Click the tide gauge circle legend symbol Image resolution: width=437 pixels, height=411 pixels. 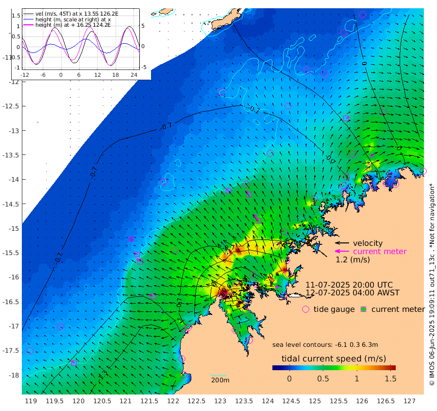(x=306, y=309)
